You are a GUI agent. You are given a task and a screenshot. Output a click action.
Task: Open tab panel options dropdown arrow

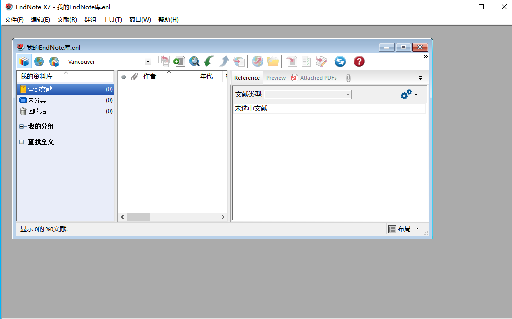pos(420,78)
